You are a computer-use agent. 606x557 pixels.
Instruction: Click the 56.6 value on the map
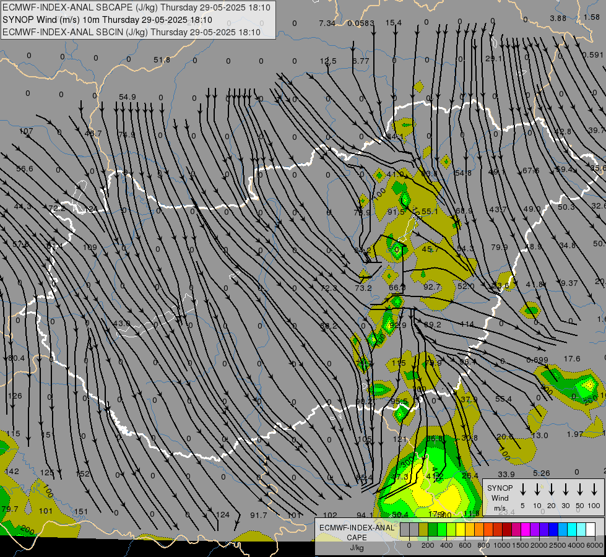pyautogui.click(x=25, y=169)
